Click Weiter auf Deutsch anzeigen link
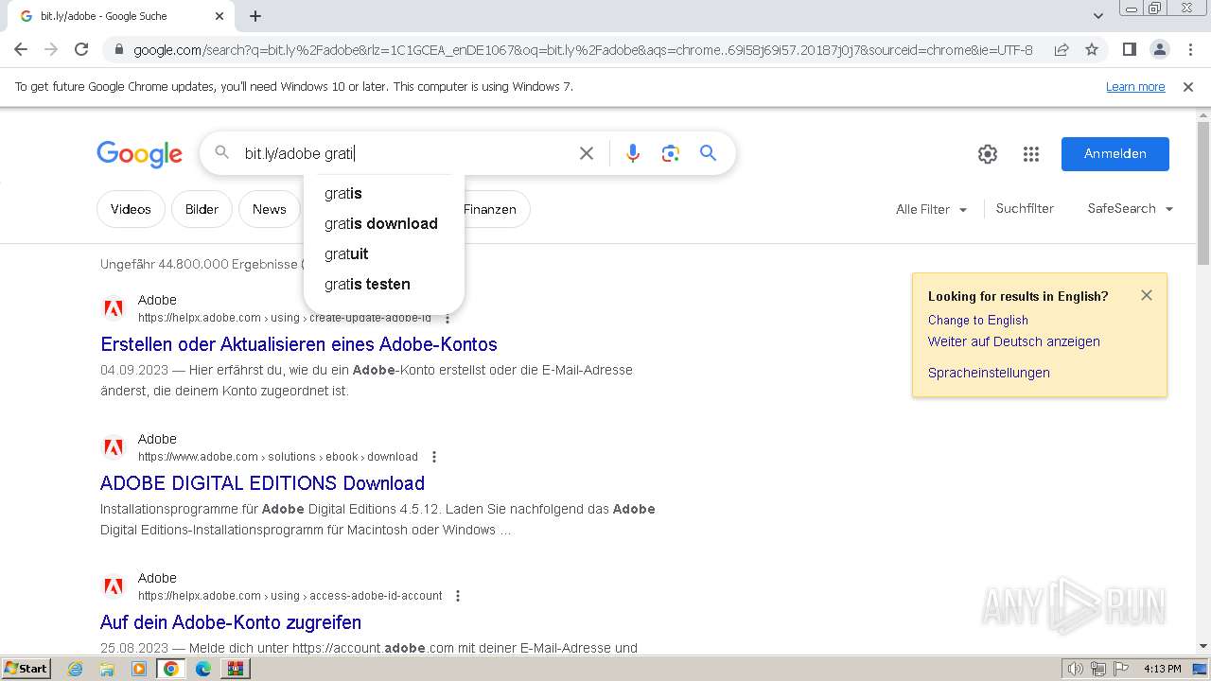The height and width of the screenshot is (681, 1211). (1014, 341)
